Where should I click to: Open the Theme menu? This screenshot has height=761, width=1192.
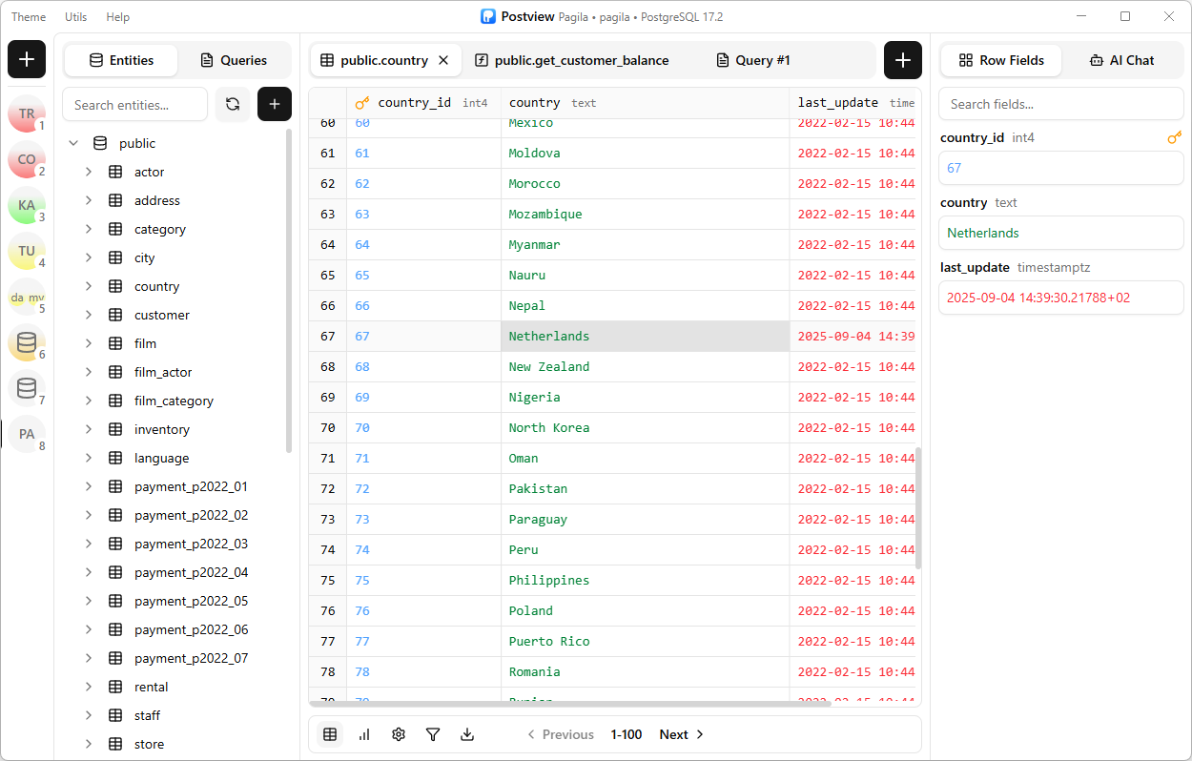pyautogui.click(x=29, y=17)
